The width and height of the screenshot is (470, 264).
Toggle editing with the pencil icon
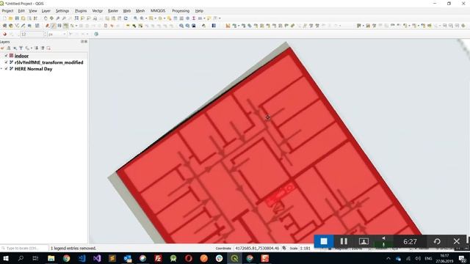(x=54, y=26)
